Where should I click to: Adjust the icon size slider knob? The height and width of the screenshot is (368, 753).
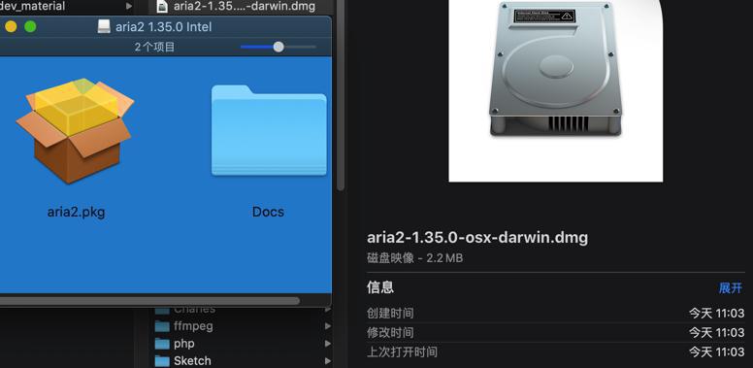(x=278, y=47)
